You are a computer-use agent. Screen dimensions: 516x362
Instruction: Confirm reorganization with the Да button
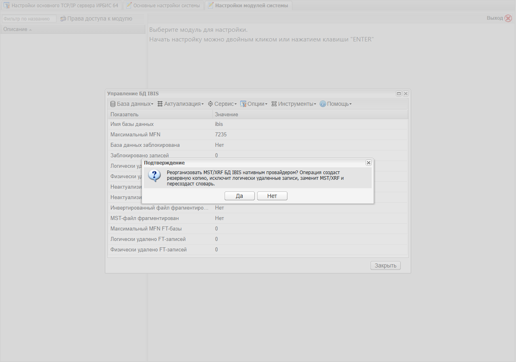pyautogui.click(x=239, y=196)
